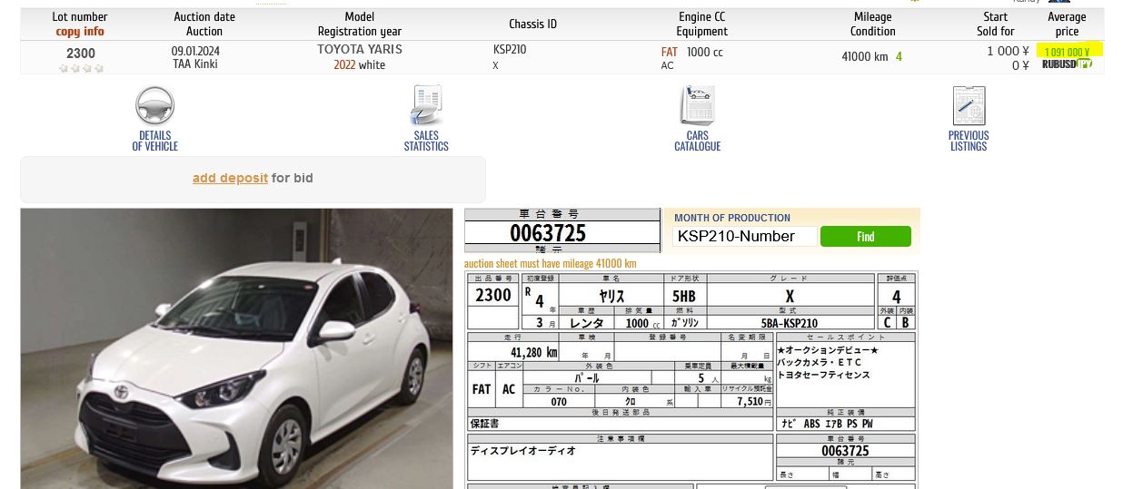Image resolution: width=1123 pixels, height=489 pixels.
Task: Click the 'FAT' transmission text in the table
Action: (x=670, y=52)
